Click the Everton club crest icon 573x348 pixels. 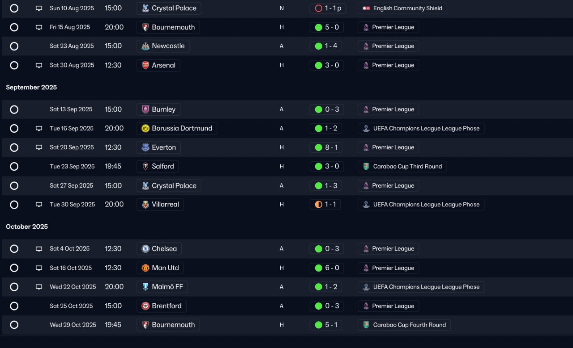tap(145, 147)
